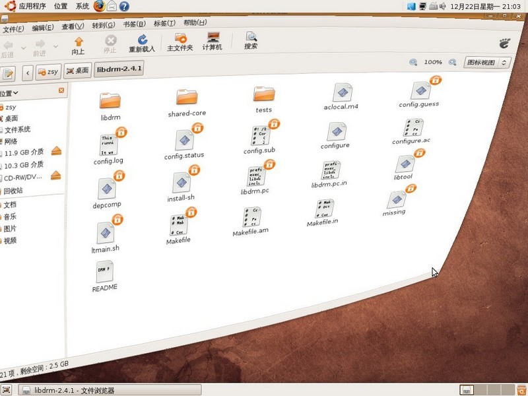The height and width of the screenshot is (396, 528).
Task: Open the view mode dropdown (图标视图)
Action: (x=488, y=62)
